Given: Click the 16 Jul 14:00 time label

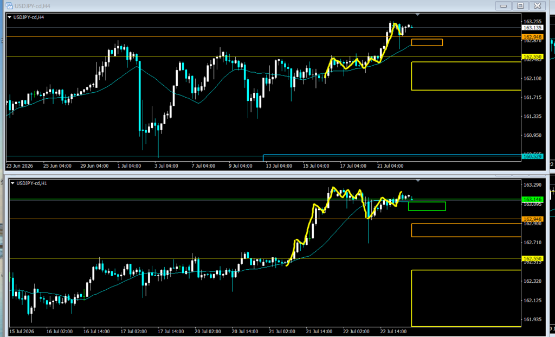Looking at the screenshot, I should click(96, 332).
